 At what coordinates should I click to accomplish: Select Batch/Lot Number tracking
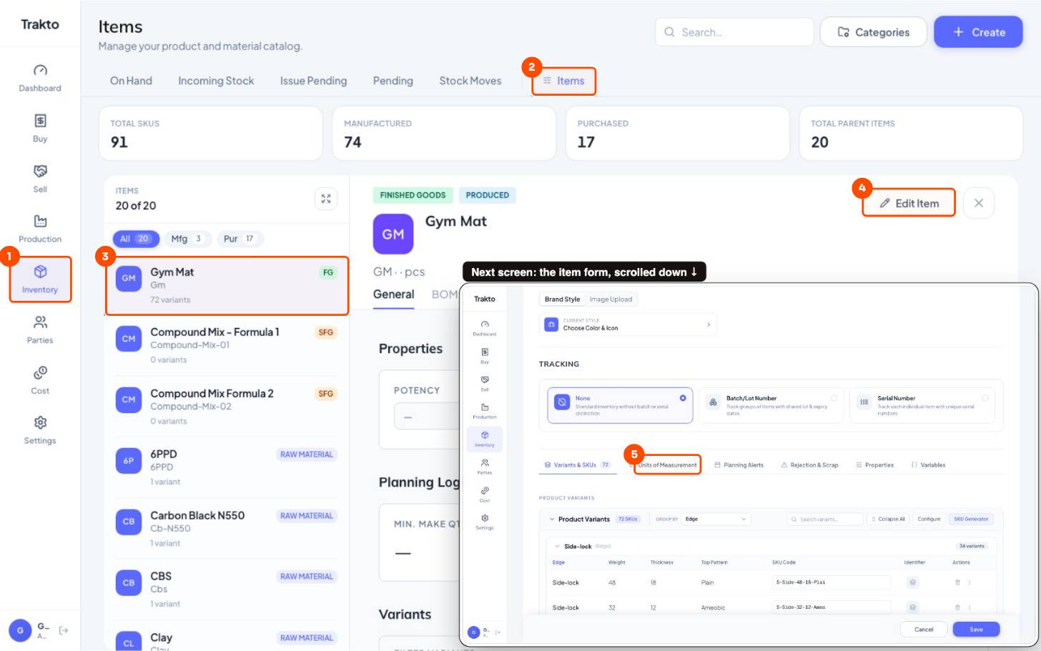pyautogui.click(x=771, y=405)
